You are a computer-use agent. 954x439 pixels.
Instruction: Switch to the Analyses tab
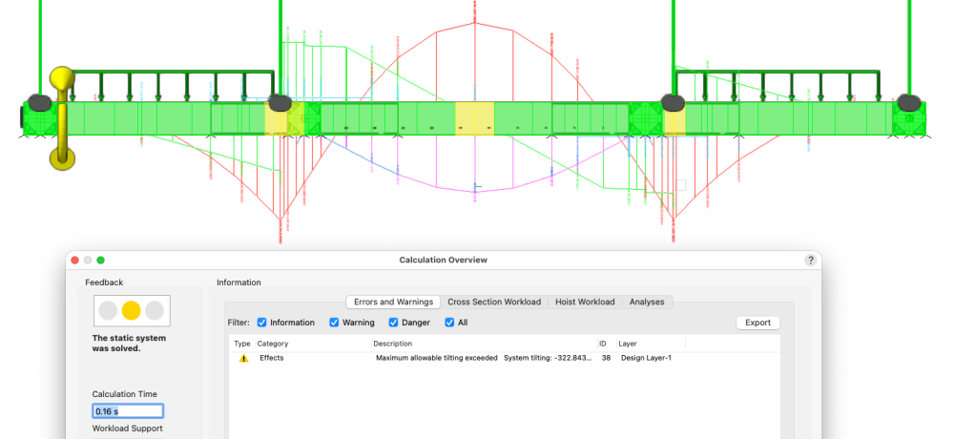(x=648, y=302)
